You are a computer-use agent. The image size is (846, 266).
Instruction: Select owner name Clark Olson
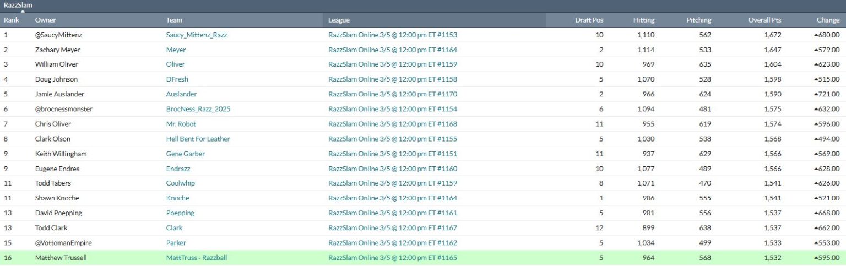(53, 139)
